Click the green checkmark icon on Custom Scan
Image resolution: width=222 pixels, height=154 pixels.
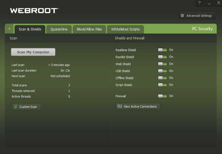click(16, 107)
